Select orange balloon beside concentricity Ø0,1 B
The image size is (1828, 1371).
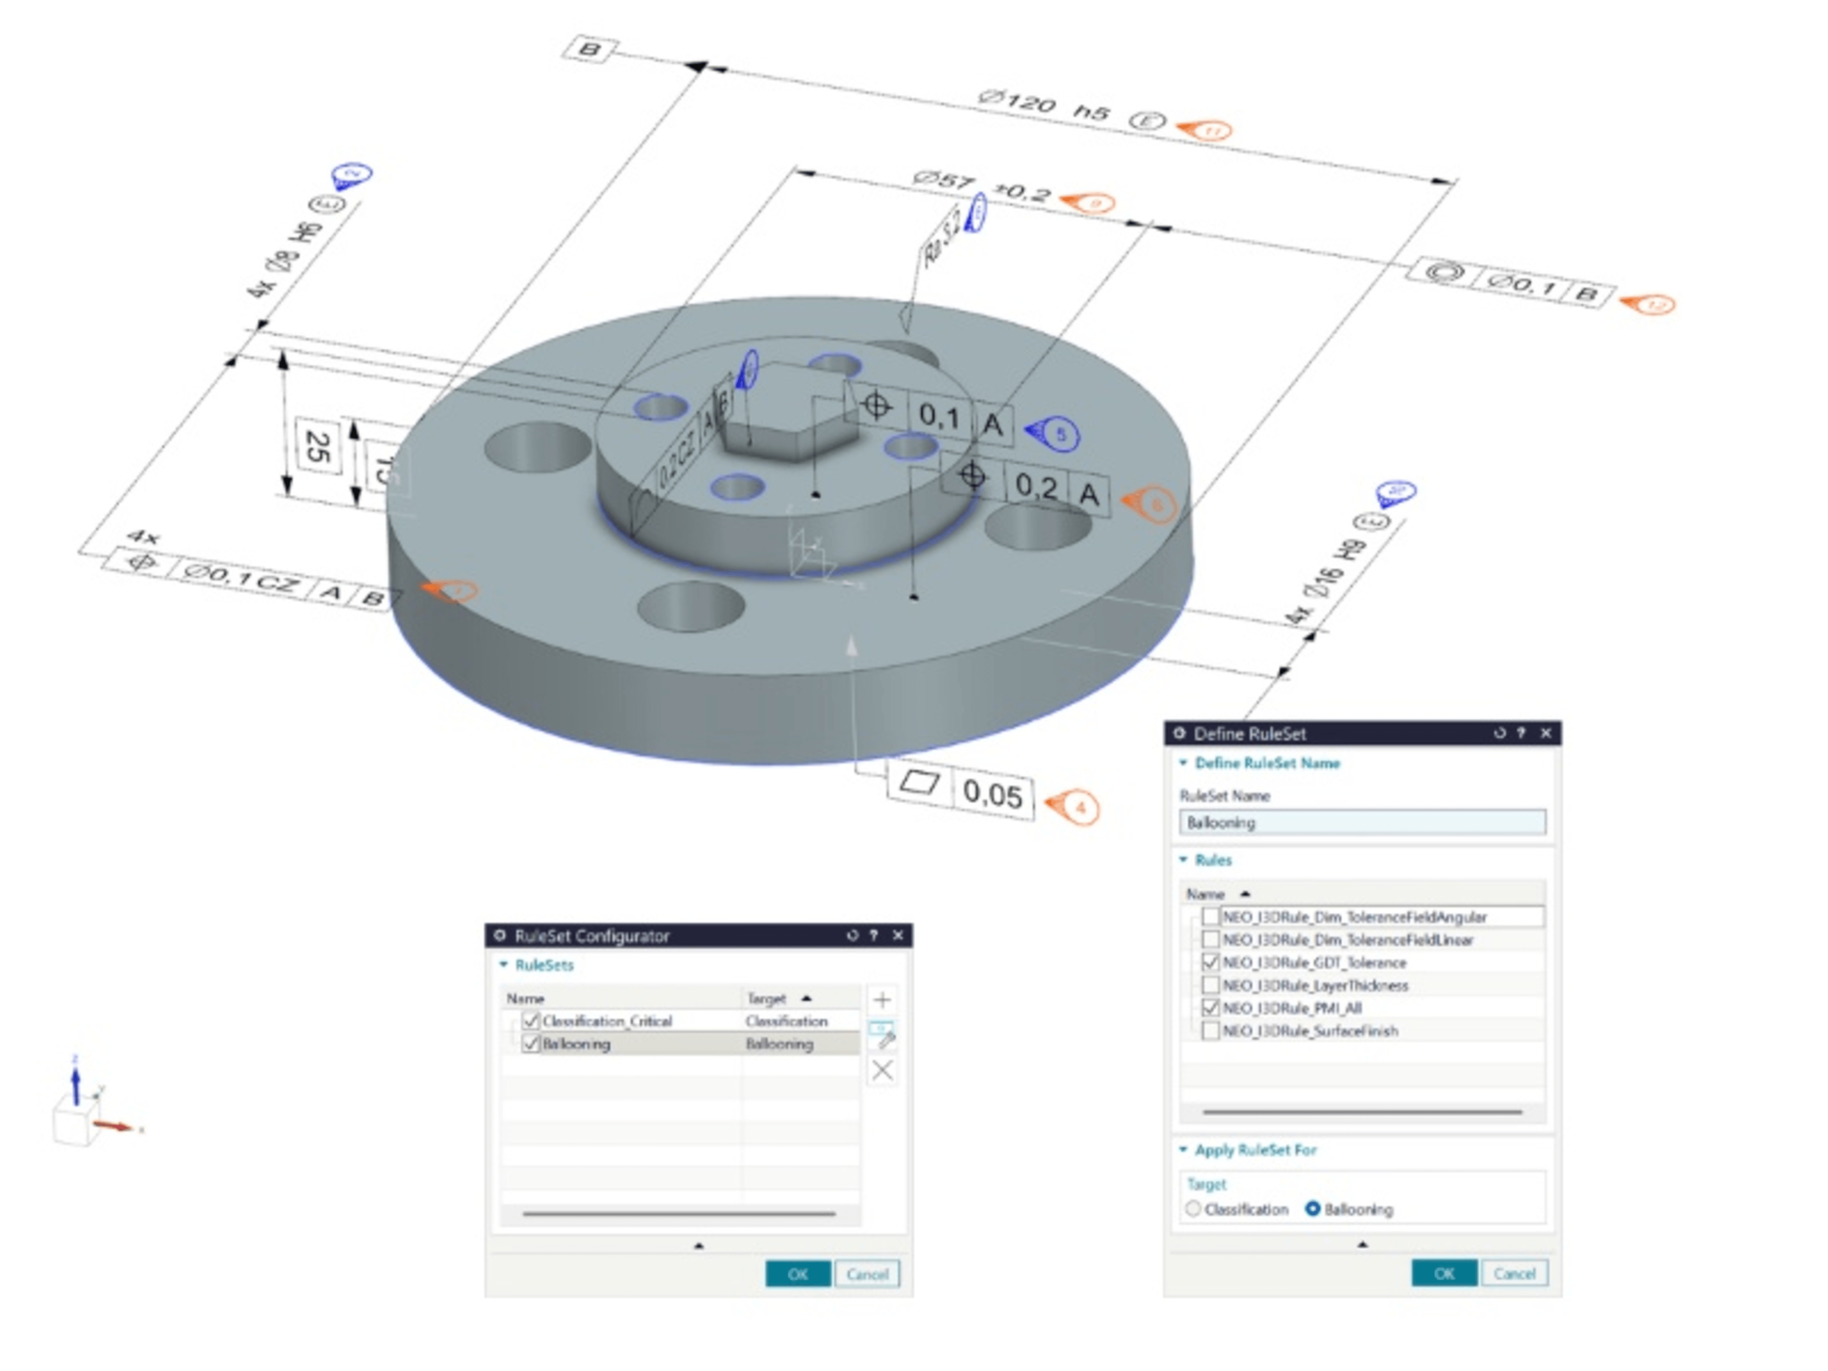[1648, 305]
